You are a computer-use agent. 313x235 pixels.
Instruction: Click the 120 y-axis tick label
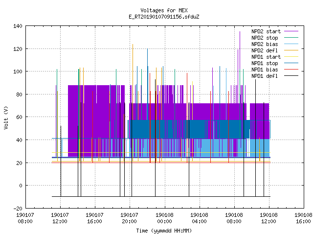[18, 49]
